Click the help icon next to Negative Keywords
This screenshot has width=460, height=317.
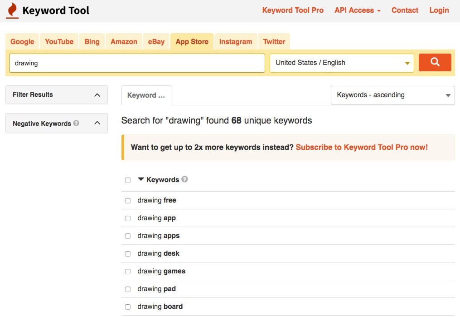75,123
